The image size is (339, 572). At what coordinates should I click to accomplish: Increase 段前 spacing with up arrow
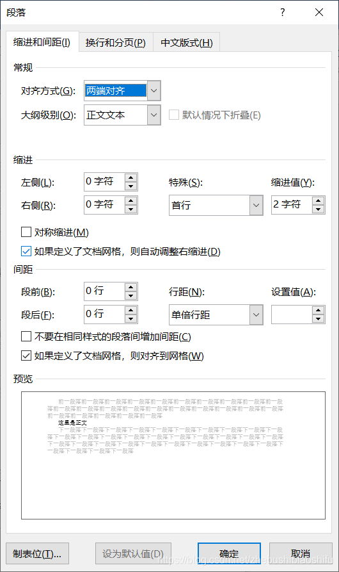(x=130, y=287)
